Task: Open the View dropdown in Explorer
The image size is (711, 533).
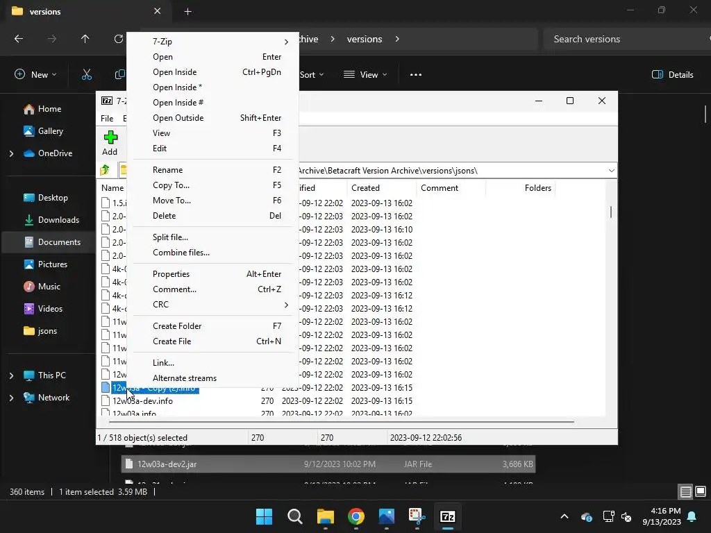Action: (365, 75)
